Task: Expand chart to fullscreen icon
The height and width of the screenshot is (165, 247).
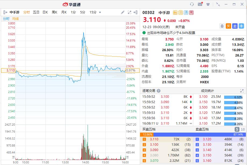Action: (x=130, y=12)
